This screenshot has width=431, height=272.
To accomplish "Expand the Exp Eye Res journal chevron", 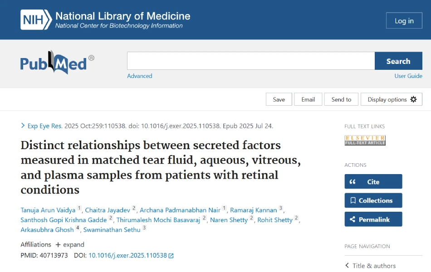I will coord(23,126).
